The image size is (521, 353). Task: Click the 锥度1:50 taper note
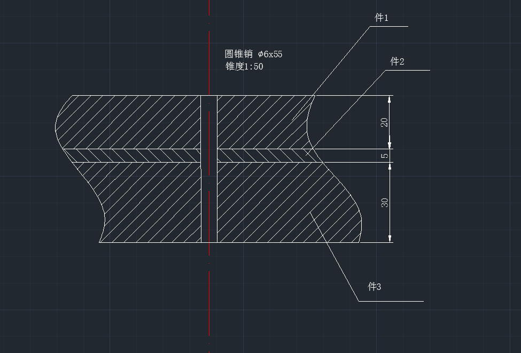click(244, 67)
